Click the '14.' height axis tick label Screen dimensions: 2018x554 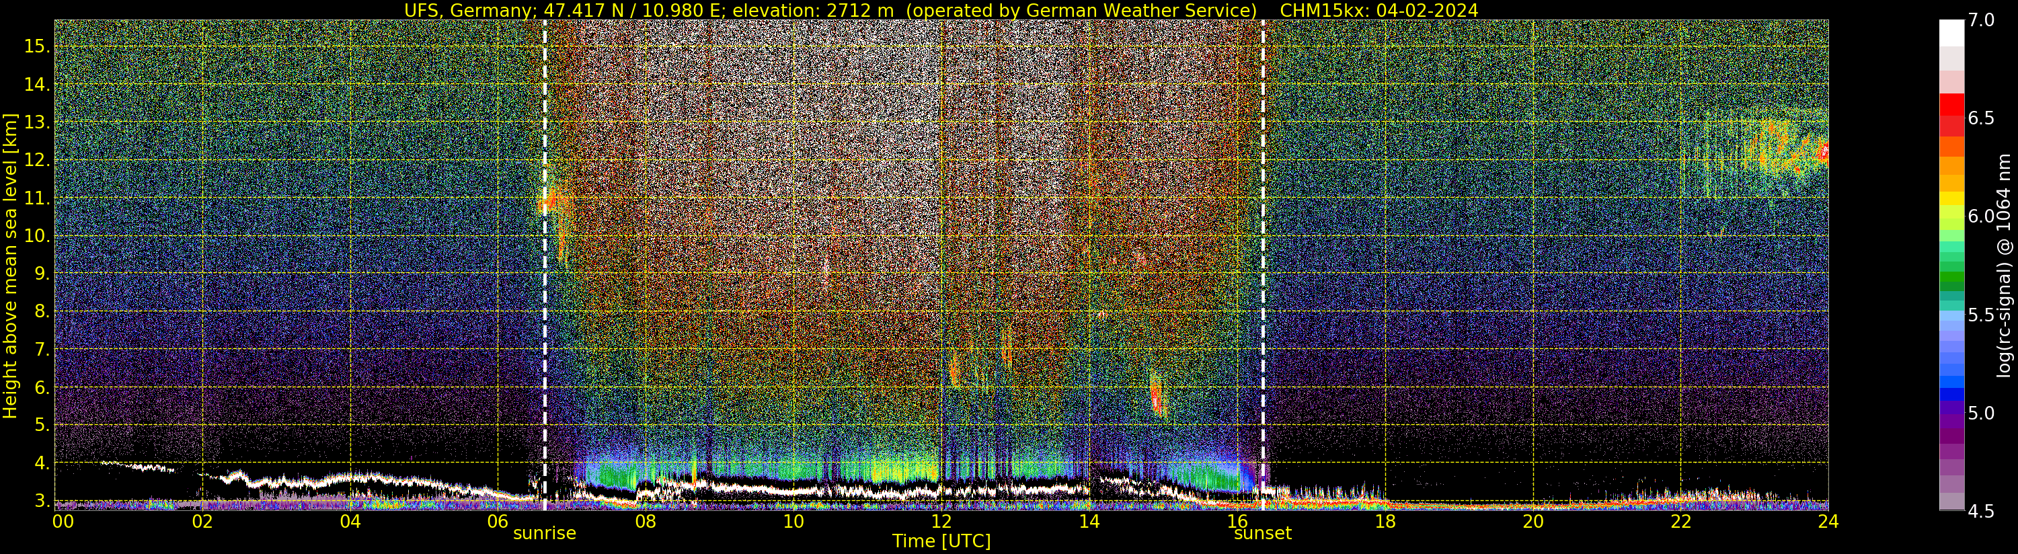click(36, 85)
